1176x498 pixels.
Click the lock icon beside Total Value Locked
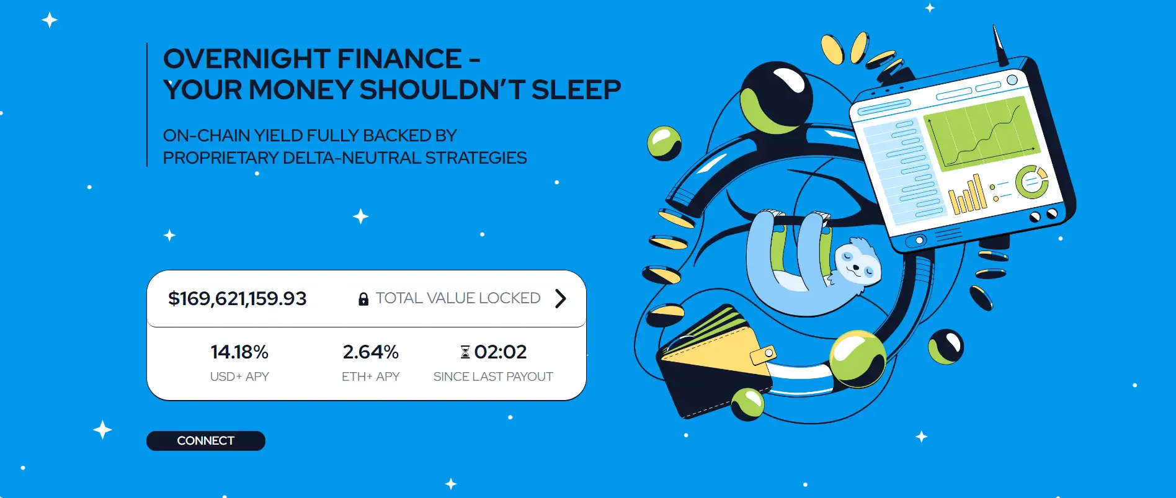(363, 299)
